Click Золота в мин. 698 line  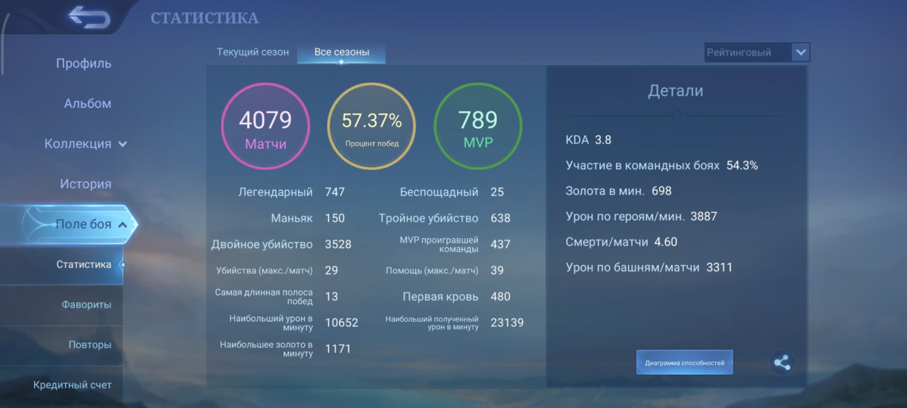618,191
